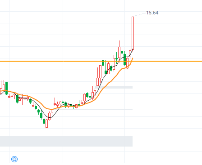Select the orange horizontal price line
The width and height of the screenshot is (202, 165).
101,61
